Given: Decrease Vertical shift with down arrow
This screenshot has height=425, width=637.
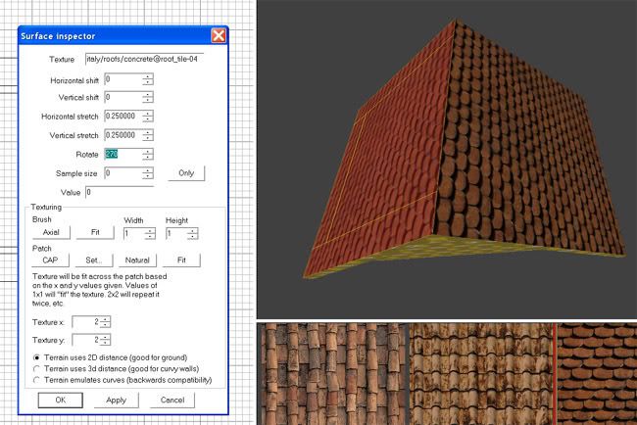Looking at the screenshot, I should click(x=148, y=101).
